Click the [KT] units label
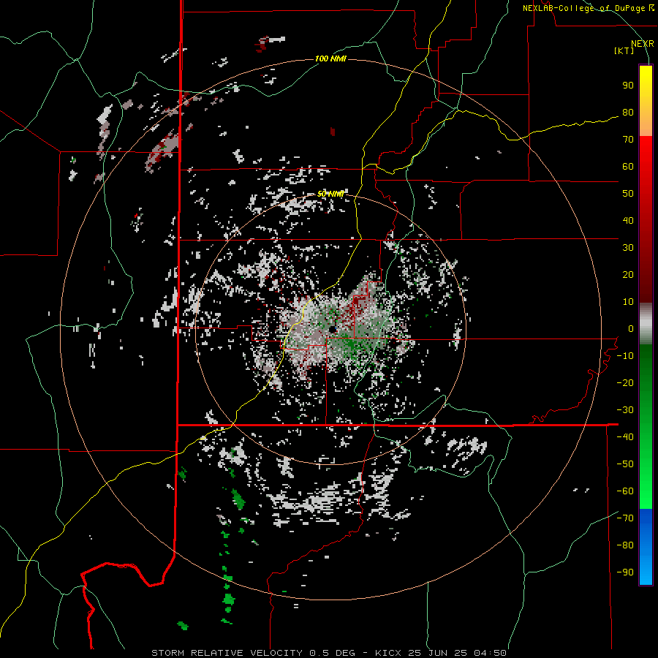The width and height of the screenshot is (658, 658). point(624,50)
